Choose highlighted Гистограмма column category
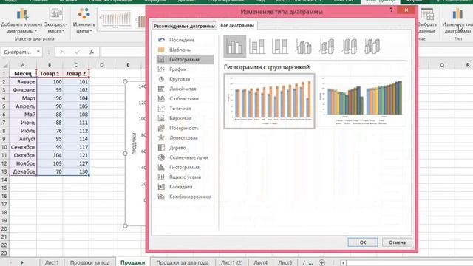This screenshot has width=473, height=266. point(185,59)
